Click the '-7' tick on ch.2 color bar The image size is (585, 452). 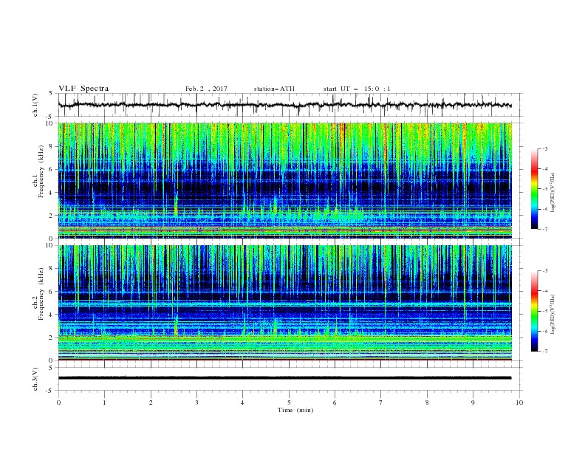tap(544, 351)
